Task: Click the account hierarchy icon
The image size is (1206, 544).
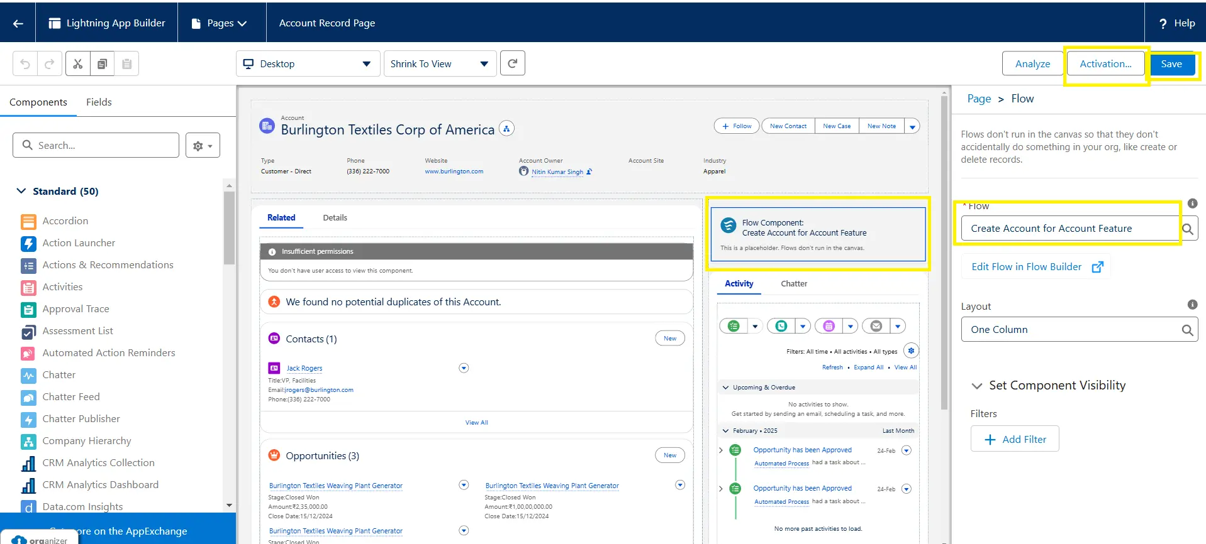Action: pos(506,128)
